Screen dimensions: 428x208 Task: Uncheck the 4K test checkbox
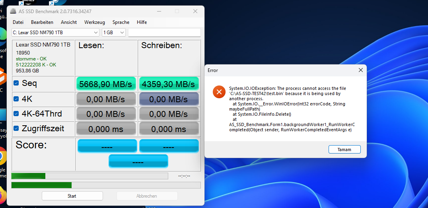click(x=16, y=99)
